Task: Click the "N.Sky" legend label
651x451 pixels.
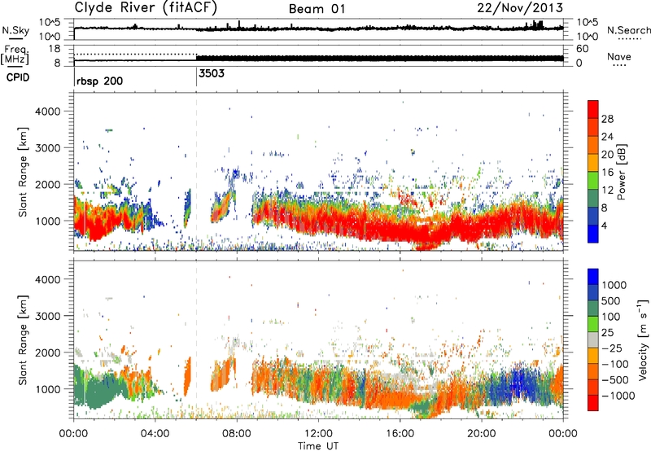Action: (15, 30)
